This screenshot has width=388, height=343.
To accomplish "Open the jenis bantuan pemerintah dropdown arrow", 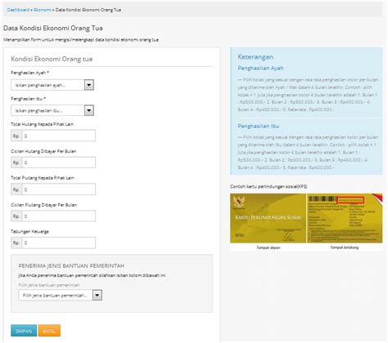I will pos(97,295).
